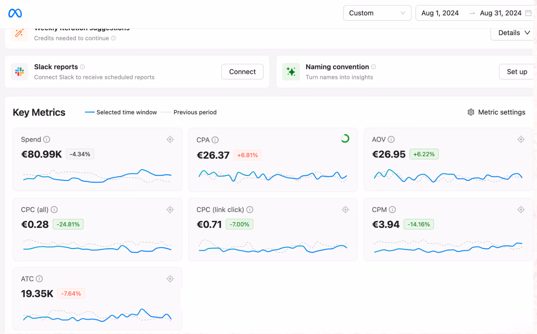The height and width of the screenshot is (334, 537).
Task: Click the target icon on Spend card
Action: [170, 140]
